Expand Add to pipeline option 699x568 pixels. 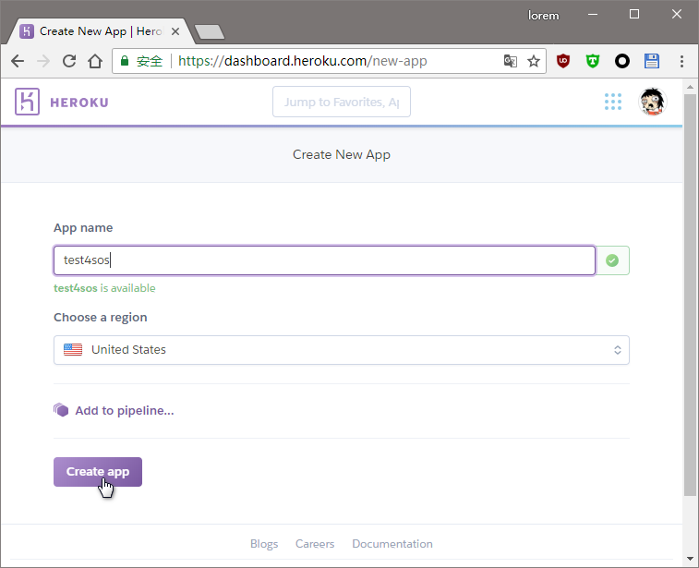point(125,411)
